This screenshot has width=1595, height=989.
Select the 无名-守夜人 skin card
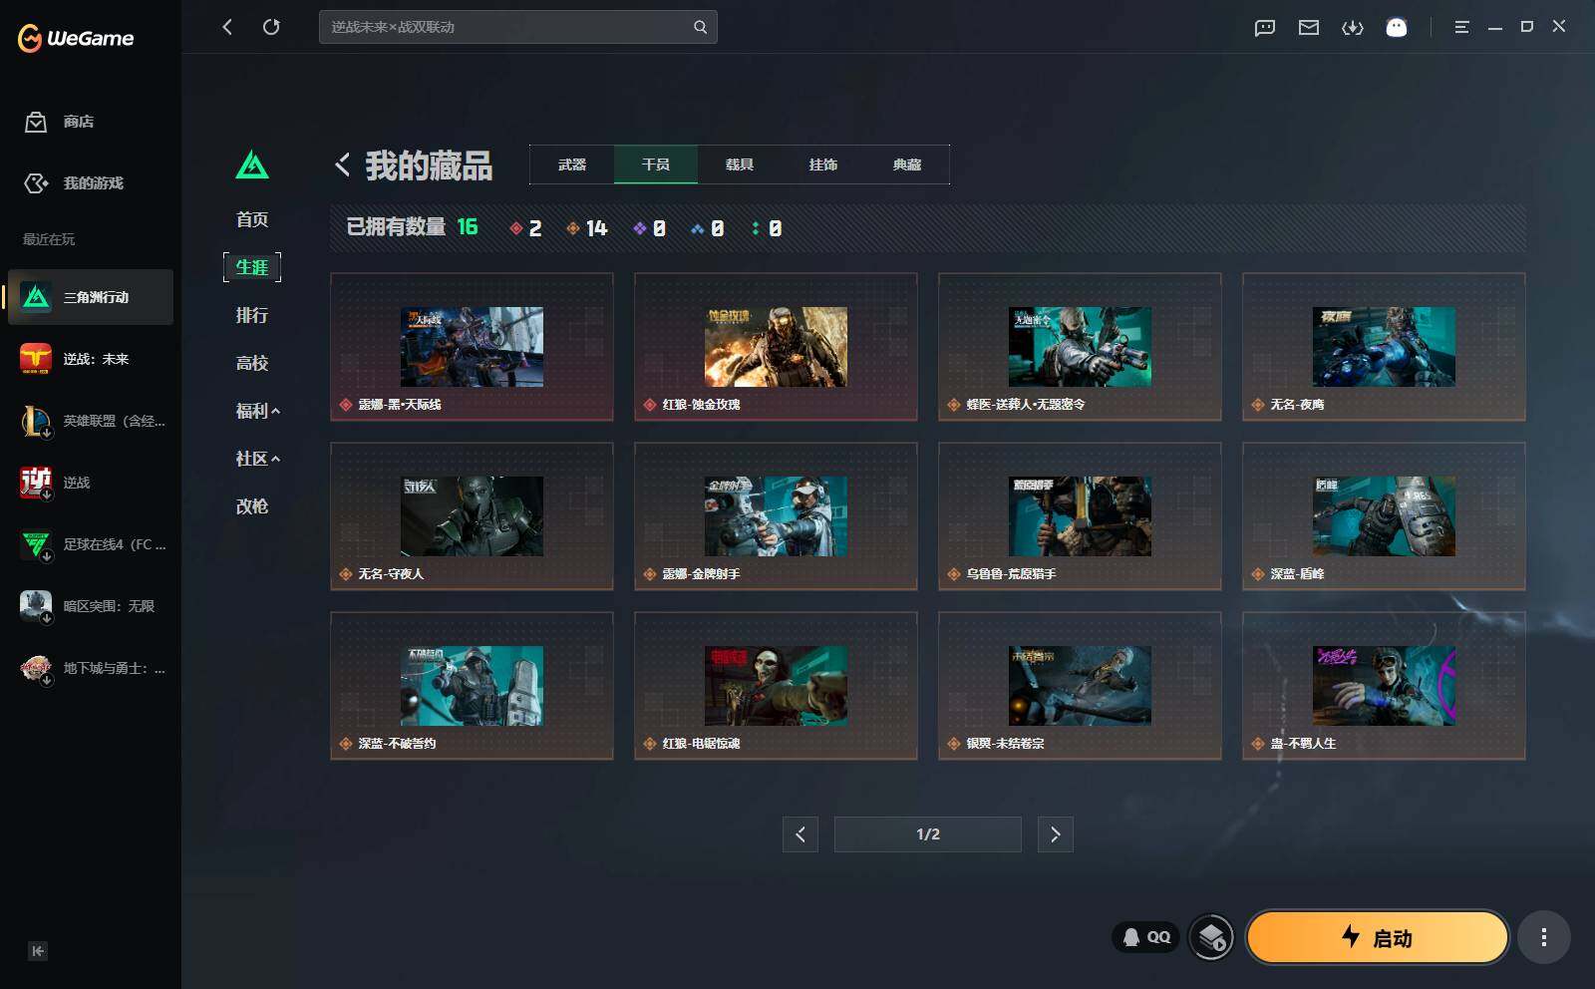472,516
